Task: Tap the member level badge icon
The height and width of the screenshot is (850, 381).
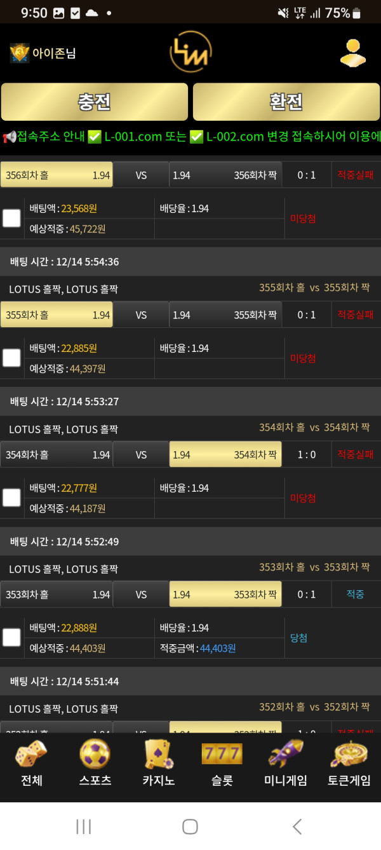Action: coord(20,53)
